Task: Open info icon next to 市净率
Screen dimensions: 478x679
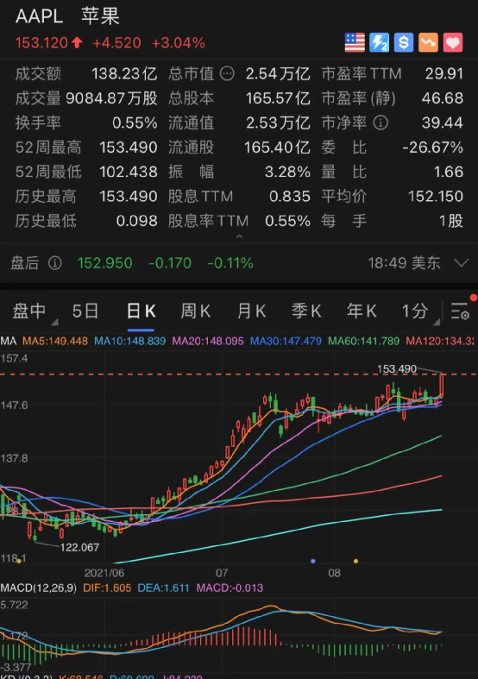Action: [381, 123]
